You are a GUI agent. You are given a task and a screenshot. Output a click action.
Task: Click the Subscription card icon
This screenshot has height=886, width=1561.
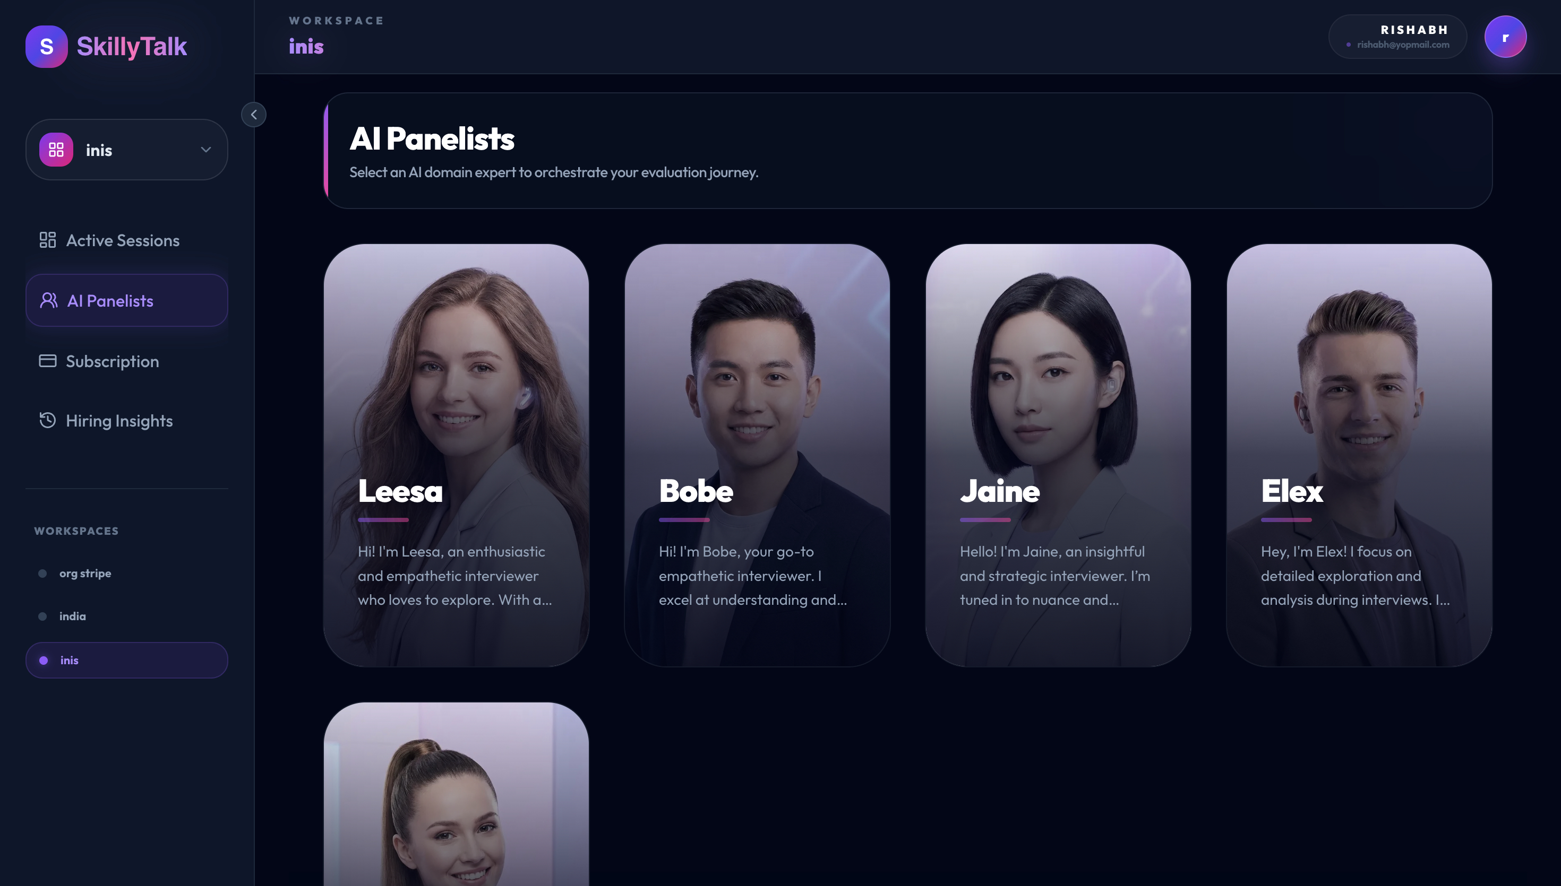(x=47, y=361)
